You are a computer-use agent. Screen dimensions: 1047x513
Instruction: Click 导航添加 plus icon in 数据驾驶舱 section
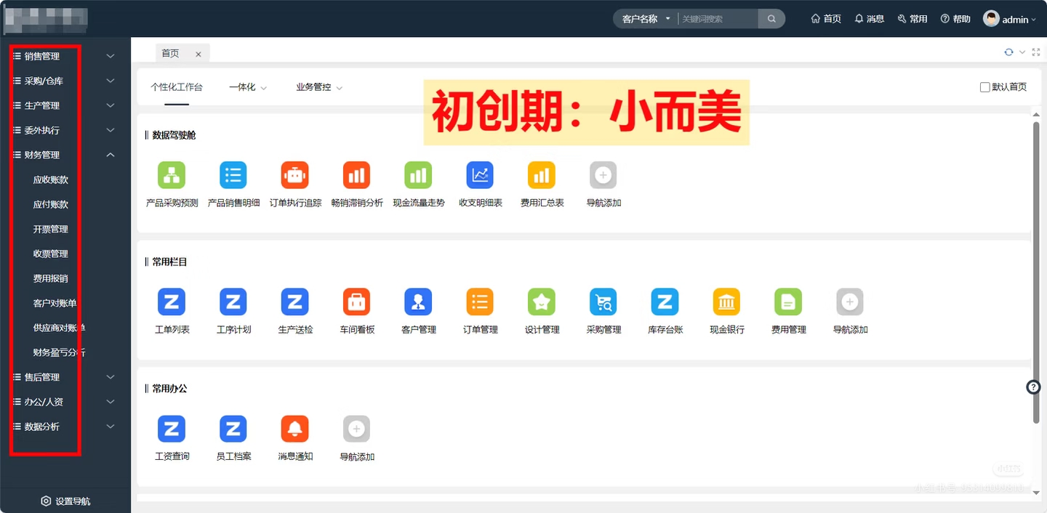[603, 175]
